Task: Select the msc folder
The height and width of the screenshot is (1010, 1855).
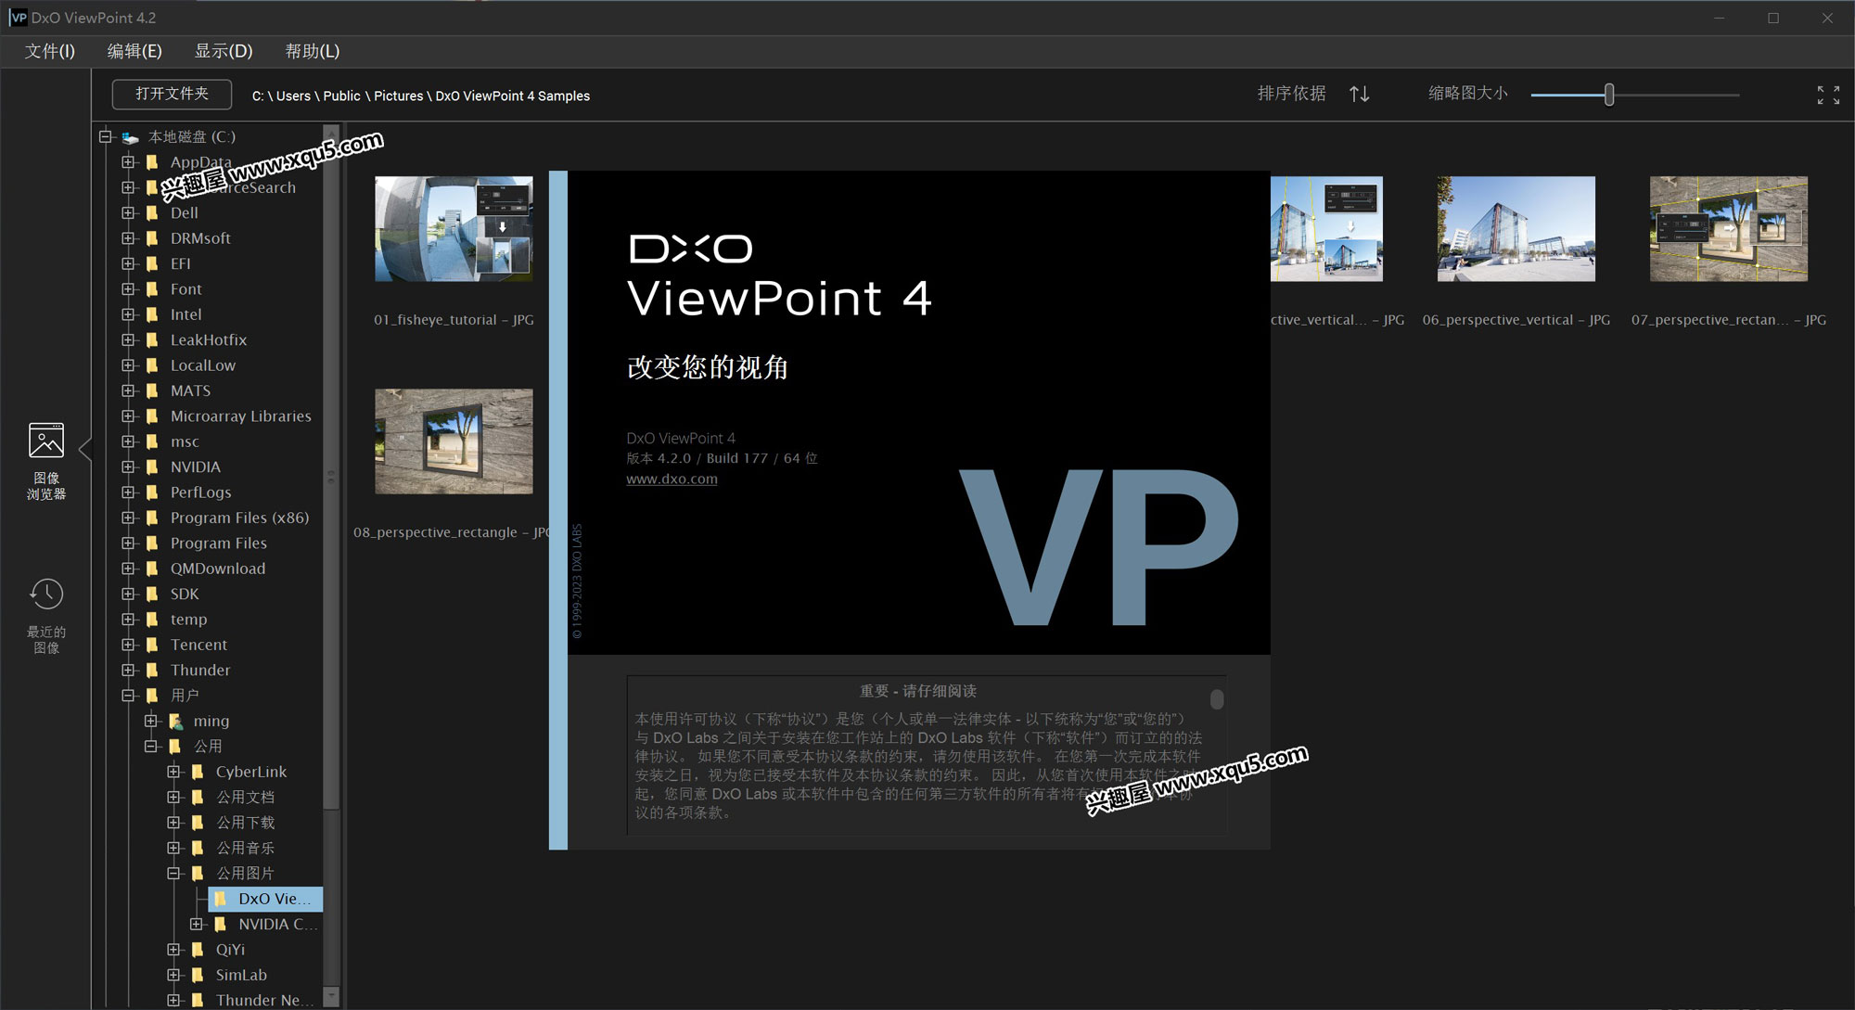Action: click(185, 442)
